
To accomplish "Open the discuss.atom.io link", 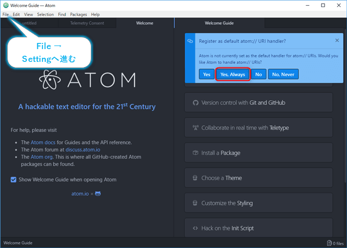I will [83, 150].
